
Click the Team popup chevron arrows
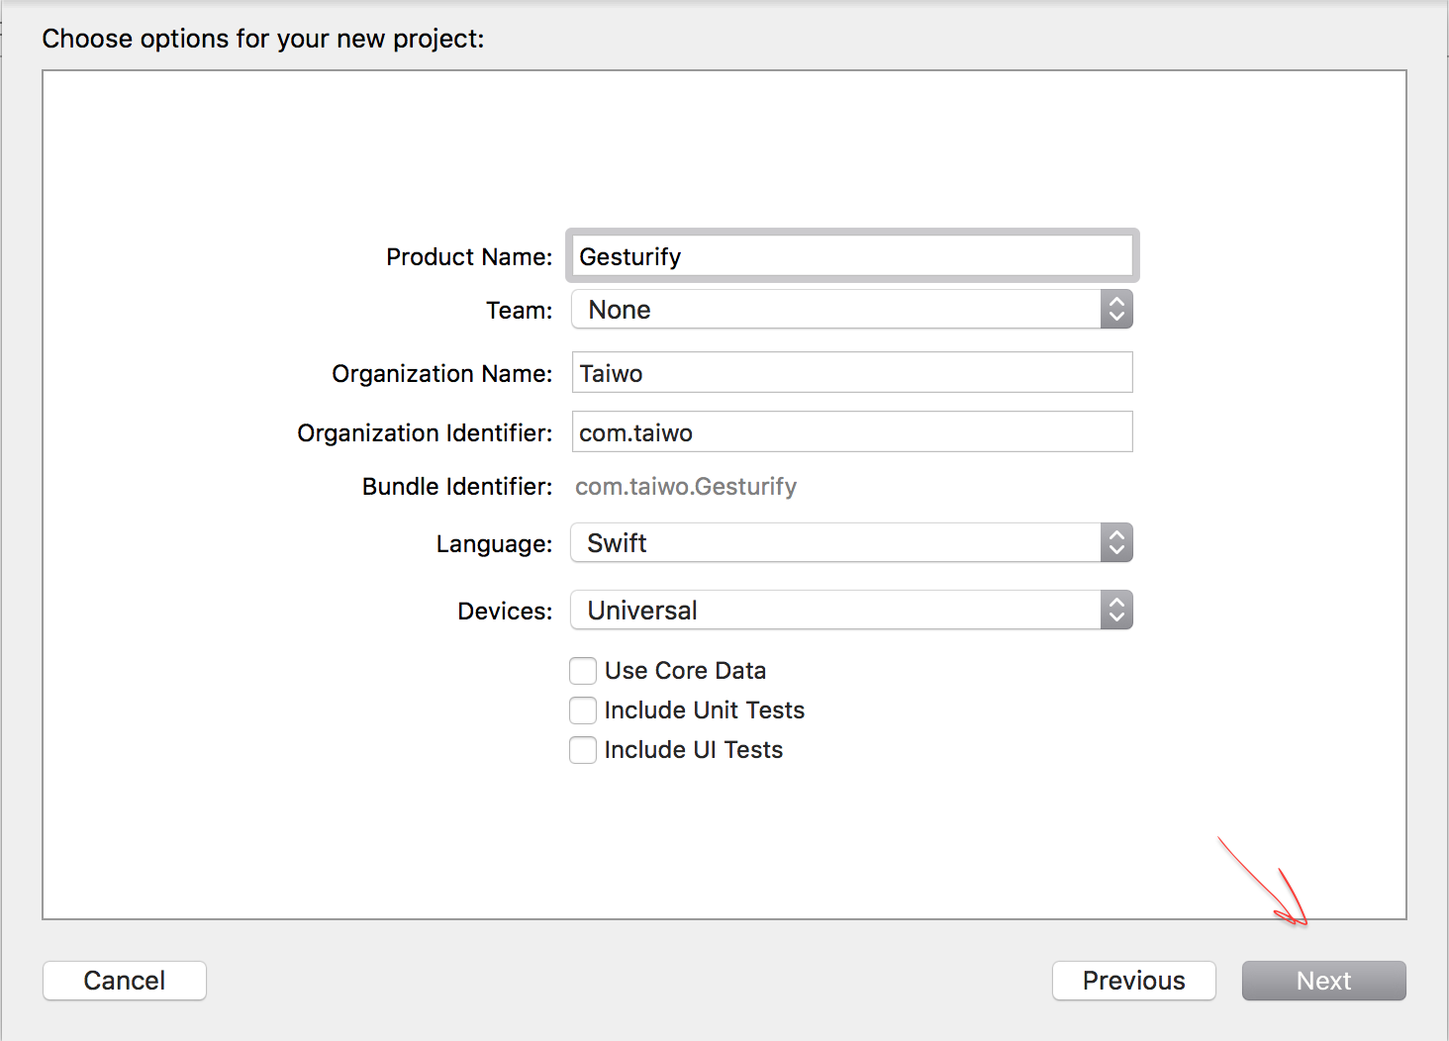pyautogui.click(x=1116, y=310)
